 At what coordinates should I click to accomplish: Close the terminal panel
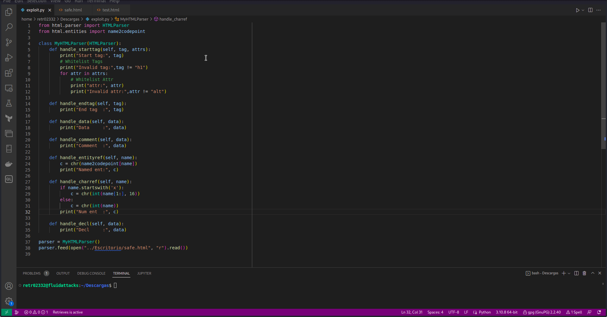(600, 273)
